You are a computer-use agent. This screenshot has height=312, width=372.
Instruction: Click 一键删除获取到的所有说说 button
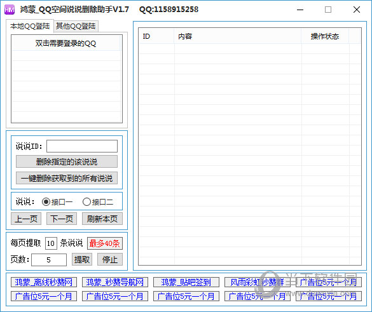point(67,178)
